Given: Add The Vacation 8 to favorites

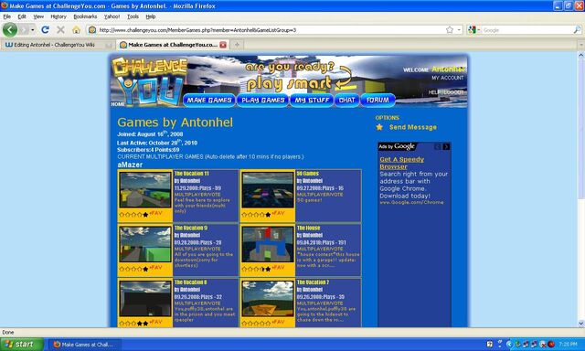Looking at the screenshot, I should pyautogui.click(x=156, y=323).
